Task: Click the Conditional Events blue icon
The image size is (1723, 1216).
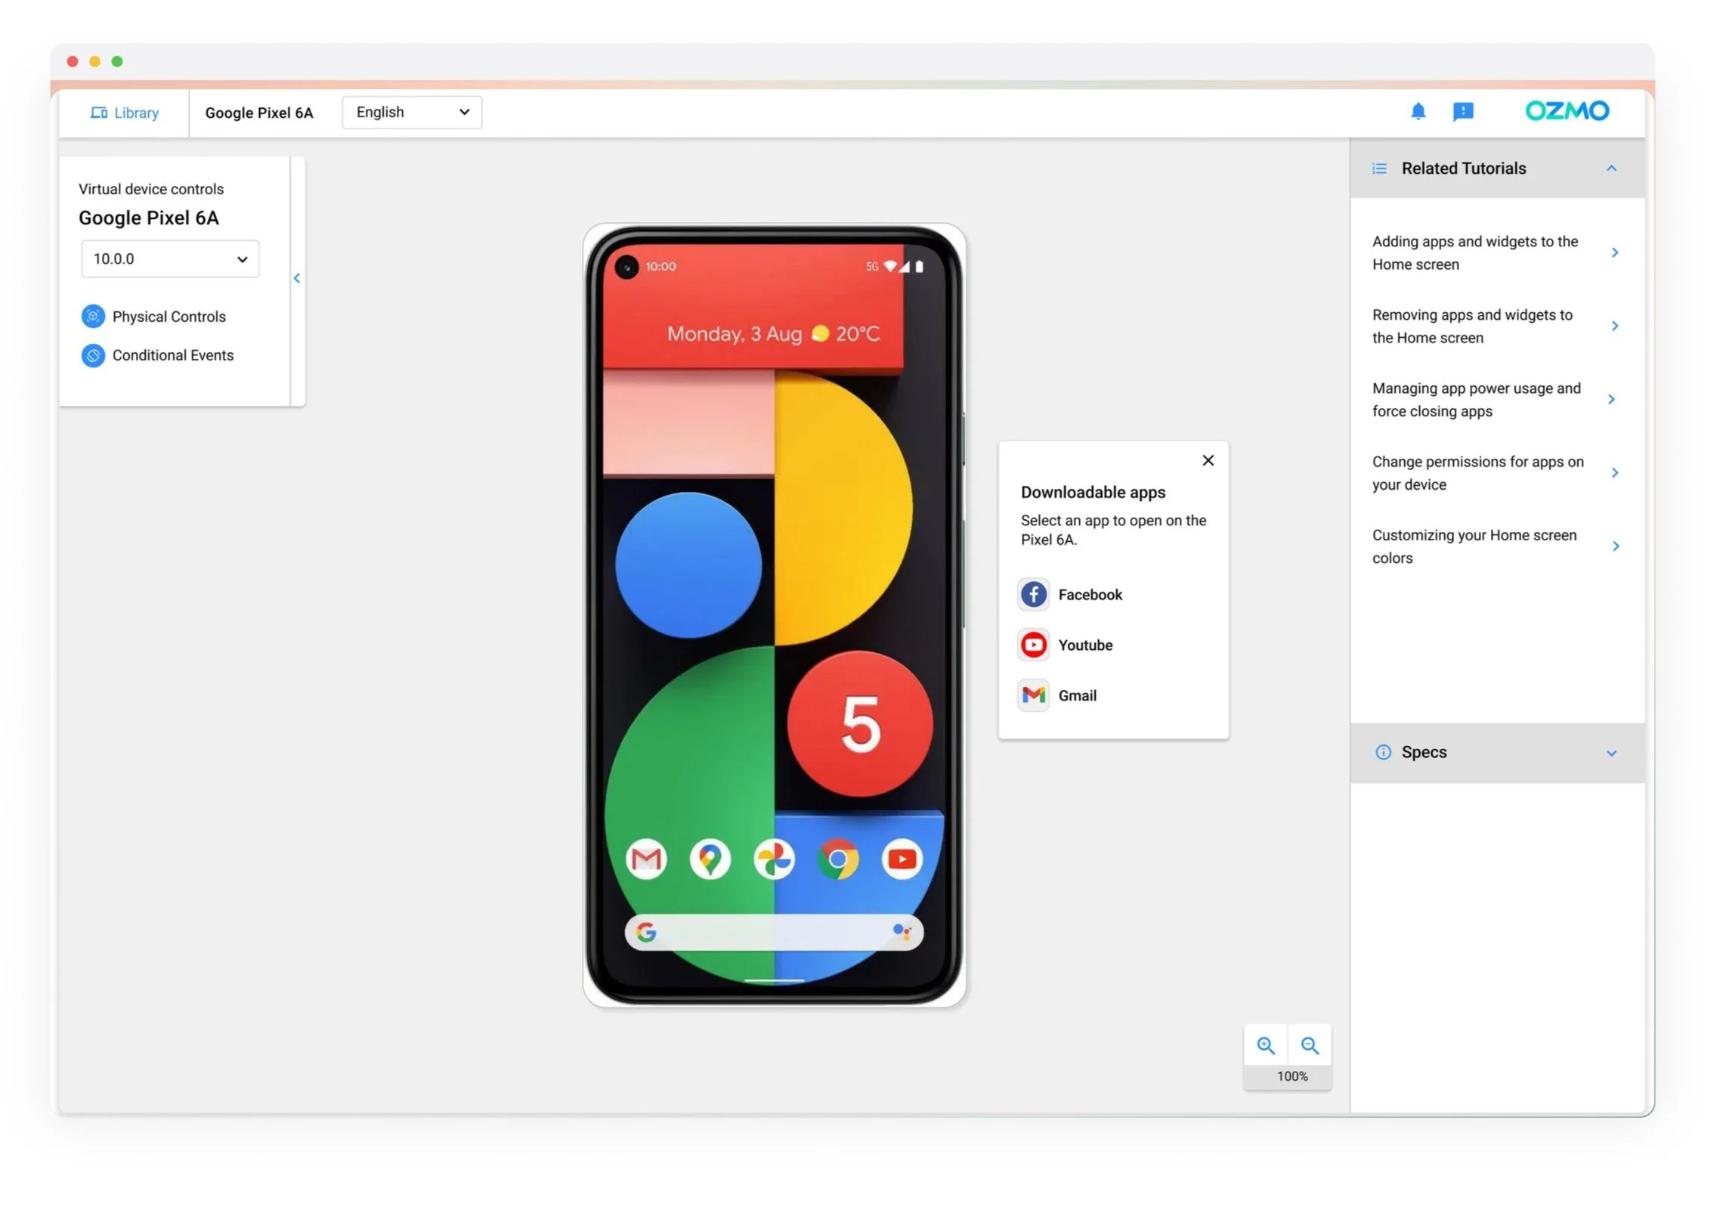Action: (x=93, y=355)
